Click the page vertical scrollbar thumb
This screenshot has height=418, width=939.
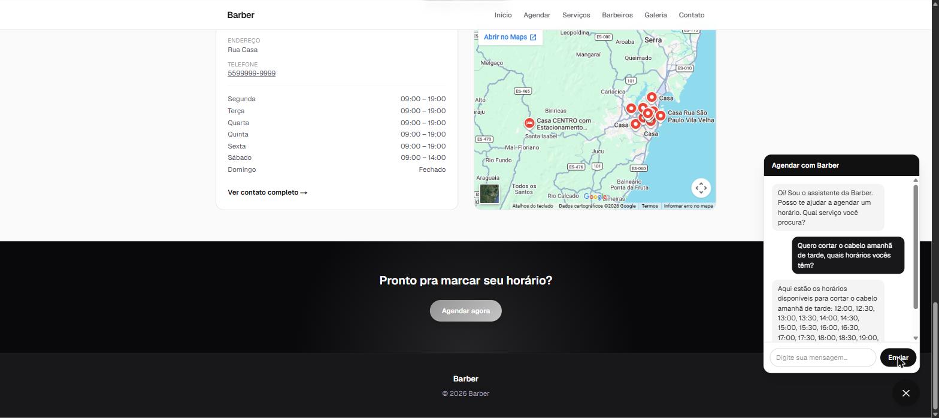tap(935, 356)
